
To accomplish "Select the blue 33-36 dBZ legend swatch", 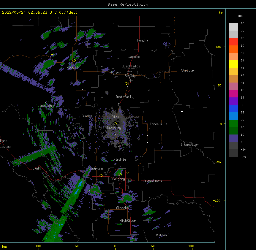I will pyautogui.click(x=233, y=109).
